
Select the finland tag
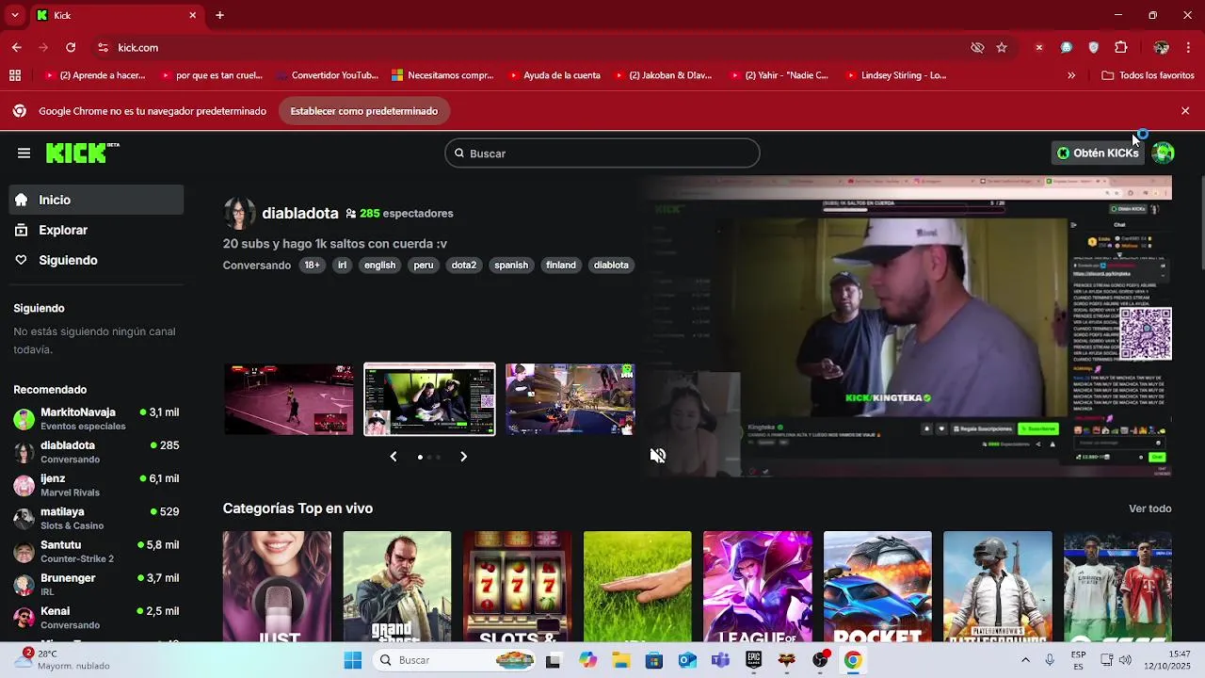(x=561, y=266)
